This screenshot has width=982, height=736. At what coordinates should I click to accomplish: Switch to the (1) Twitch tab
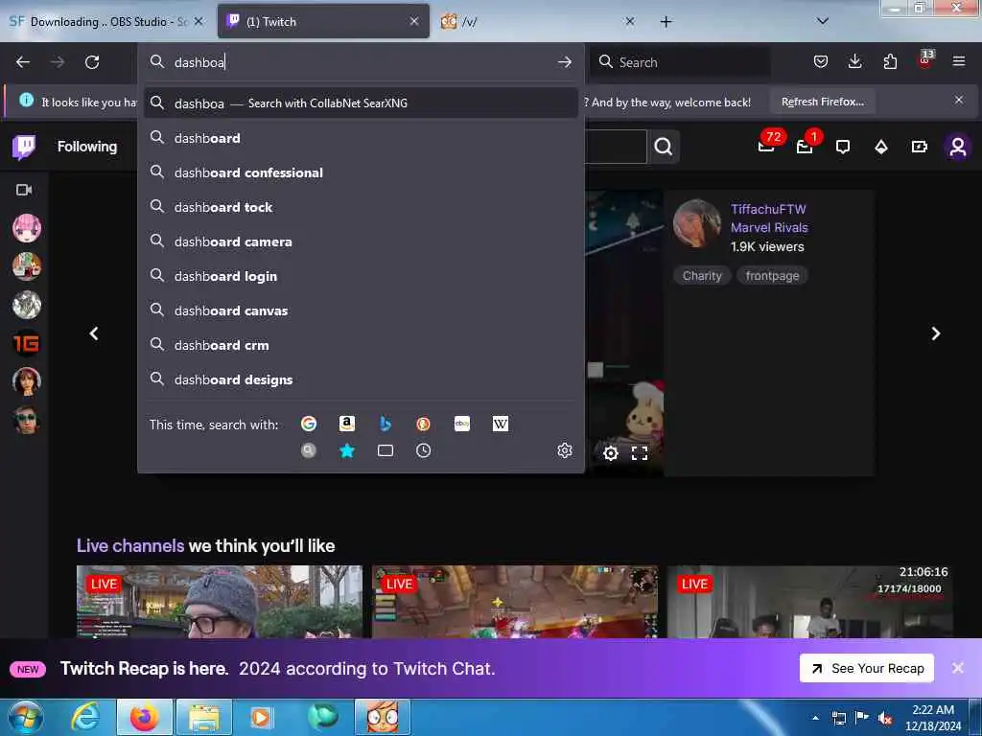tap(323, 22)
